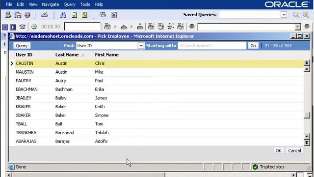Screen dimensions: 314x177
Task: Click the communications toolbar text input box
Action: pos(82,27)
